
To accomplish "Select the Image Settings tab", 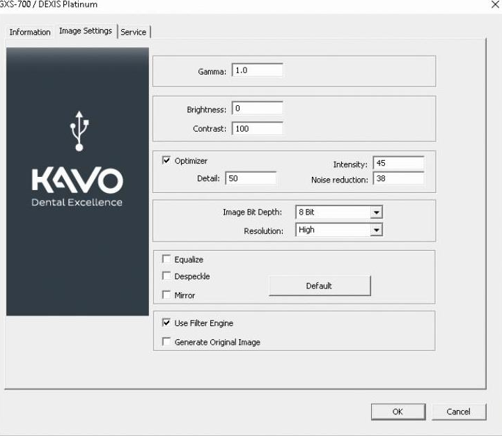I will click(x=86, y=31).
